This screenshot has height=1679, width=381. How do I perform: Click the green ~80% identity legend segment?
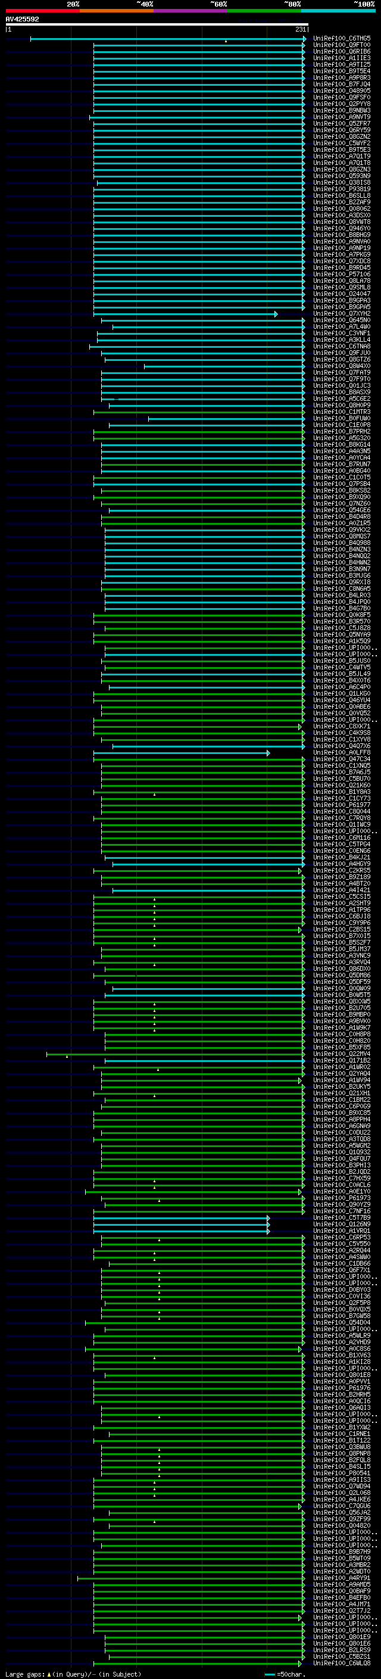pos(264,11)
